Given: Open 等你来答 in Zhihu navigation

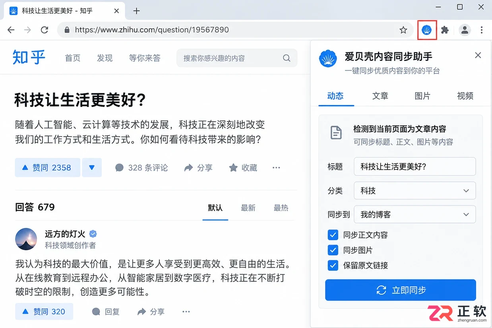Looking at the screenshot, I should [145, 58].
